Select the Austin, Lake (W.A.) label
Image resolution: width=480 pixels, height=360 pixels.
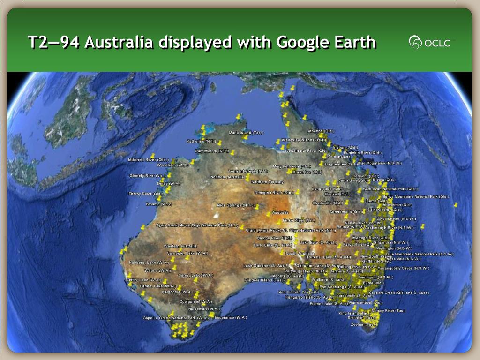pyautogui.click(x=143, y=280)
